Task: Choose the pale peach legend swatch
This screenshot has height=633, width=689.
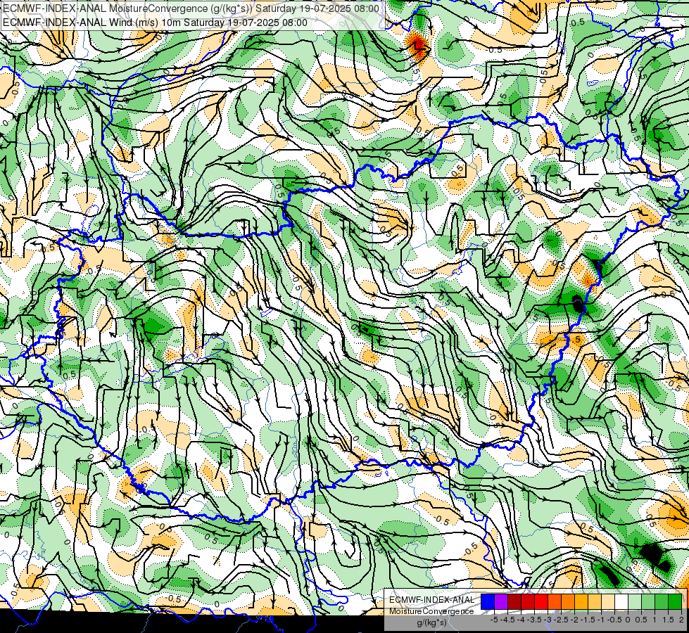Action: click(608, 601)
